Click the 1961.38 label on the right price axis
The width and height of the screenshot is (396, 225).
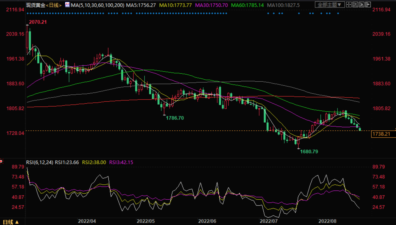point(381,59)
